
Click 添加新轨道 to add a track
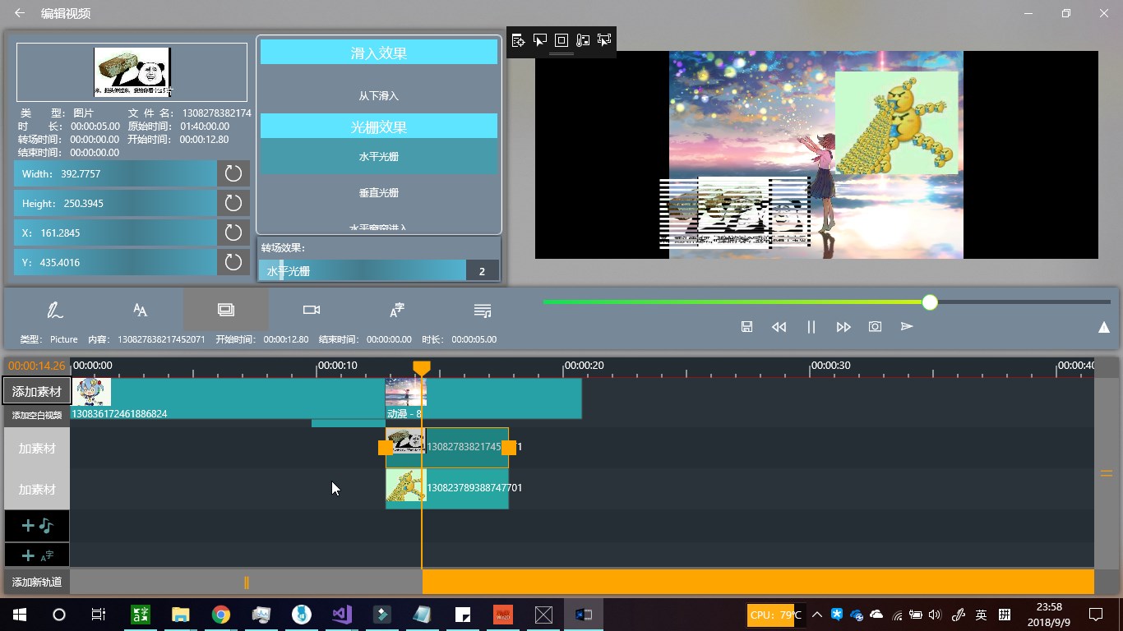click(x=37, y=582)
